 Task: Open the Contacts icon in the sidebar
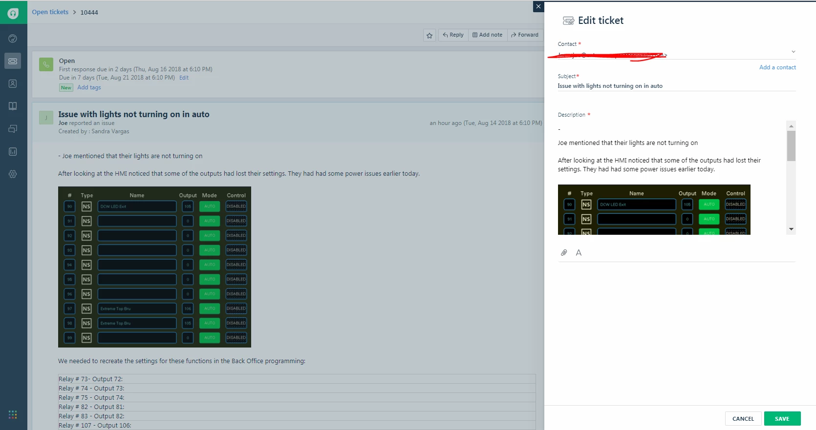(x=13, y=83)
